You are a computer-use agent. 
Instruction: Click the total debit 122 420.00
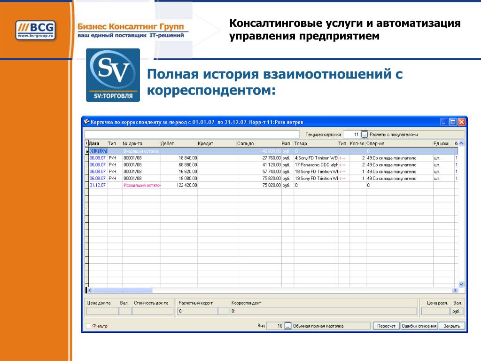186,185
